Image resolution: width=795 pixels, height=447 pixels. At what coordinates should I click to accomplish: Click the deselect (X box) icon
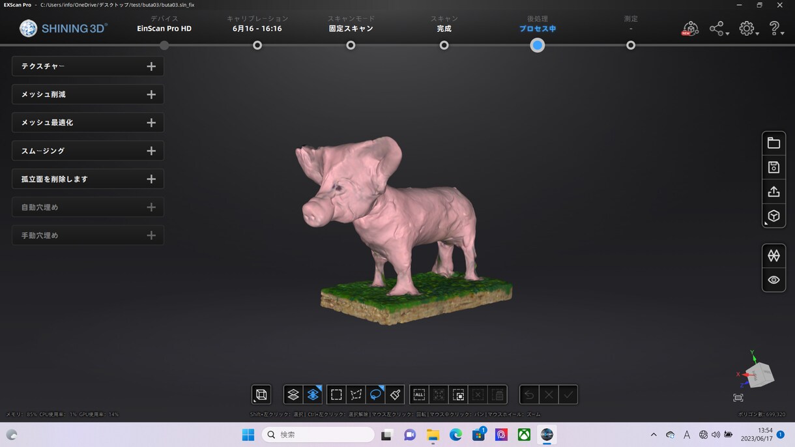478,394
